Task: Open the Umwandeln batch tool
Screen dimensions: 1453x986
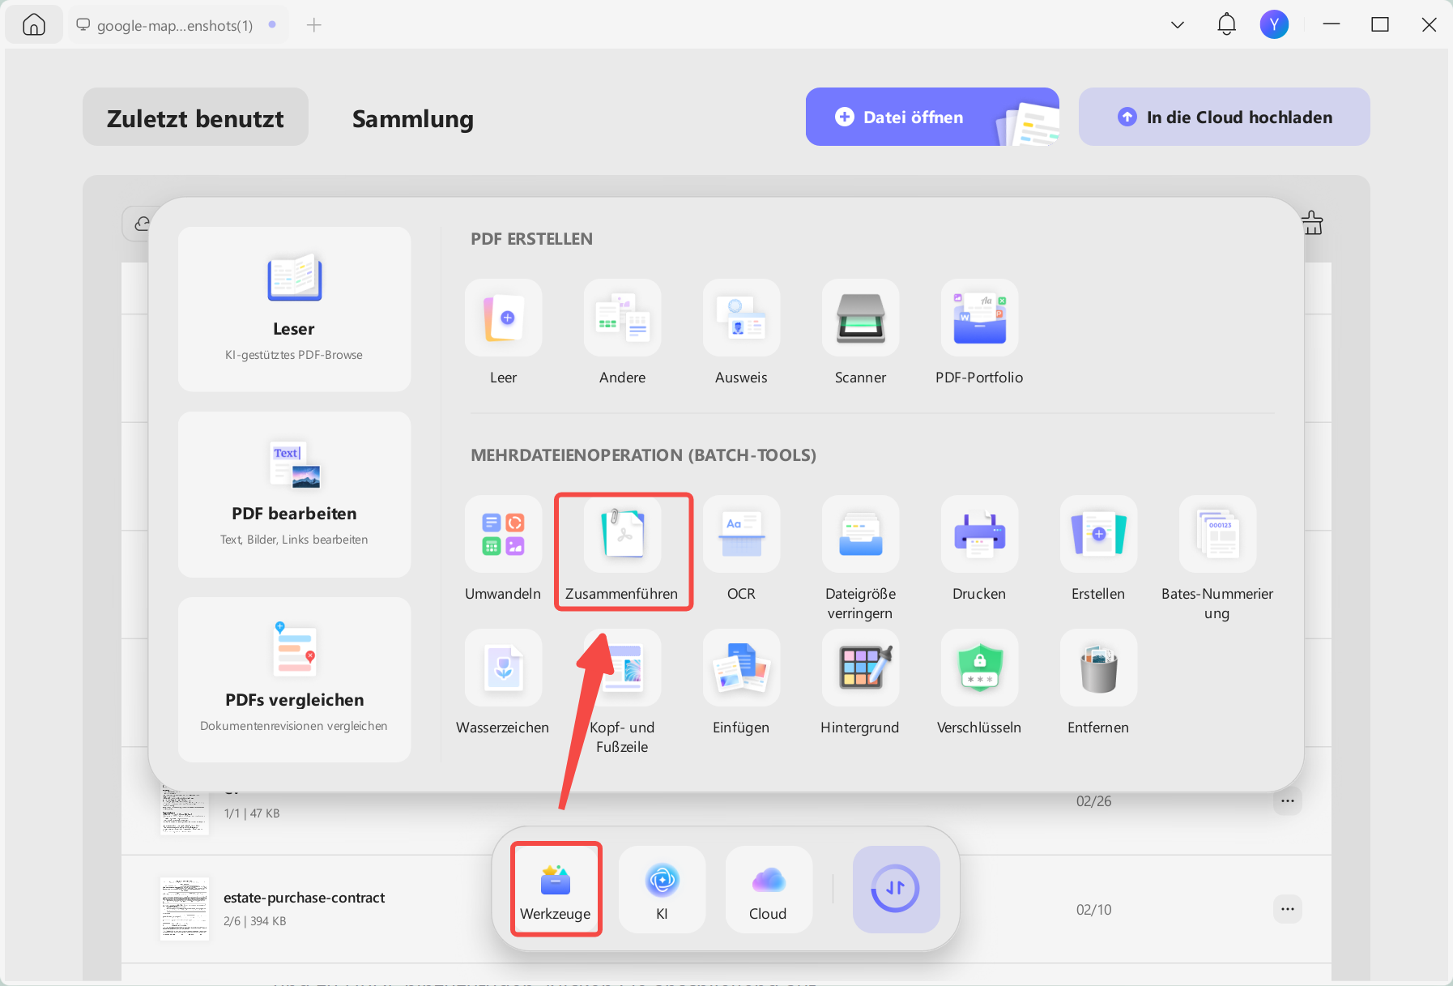Action: (x=503, y=534)
